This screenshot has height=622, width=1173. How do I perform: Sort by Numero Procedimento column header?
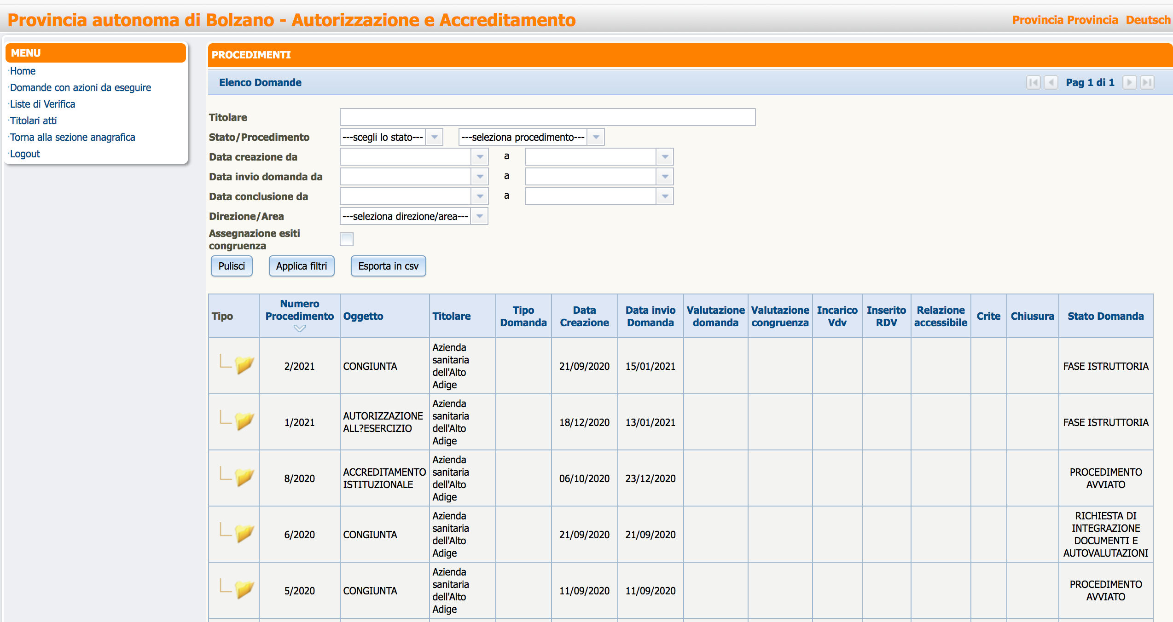point(300,310)
